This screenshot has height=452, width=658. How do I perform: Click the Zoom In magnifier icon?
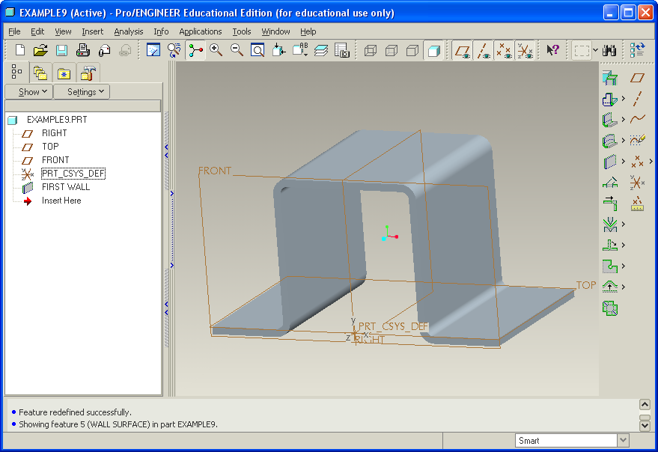pos(216,50)
